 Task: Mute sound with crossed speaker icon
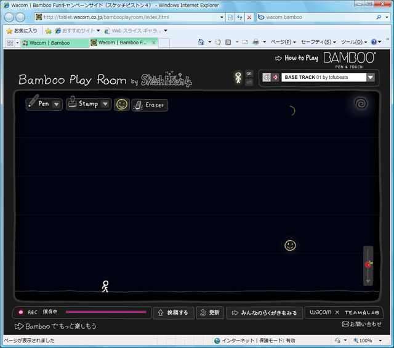[275, 77]
